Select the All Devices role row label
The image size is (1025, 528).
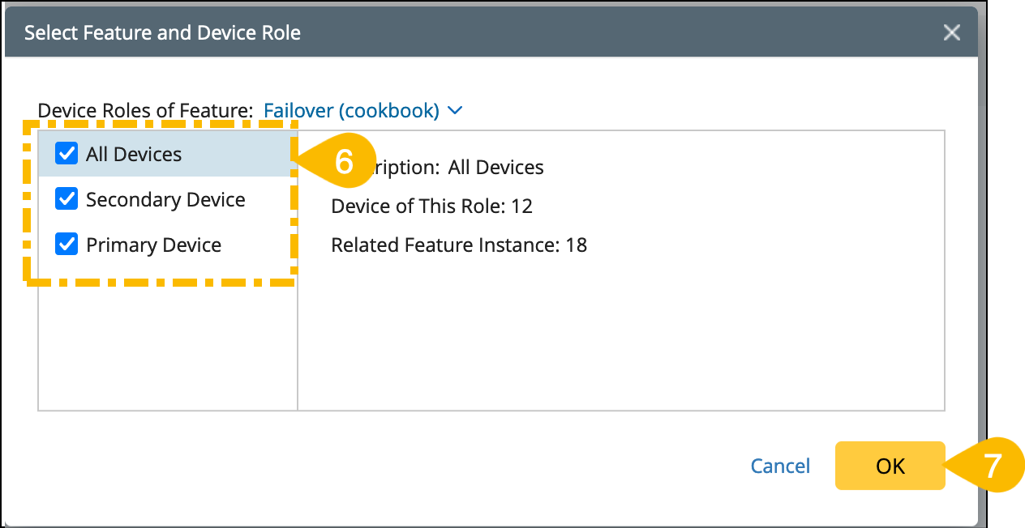coord(134,154)
